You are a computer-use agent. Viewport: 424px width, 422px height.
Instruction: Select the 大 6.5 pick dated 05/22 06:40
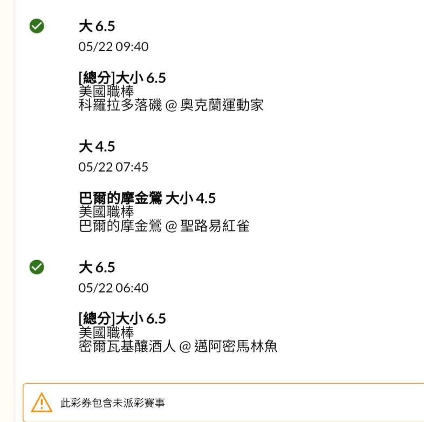pyautogui.click(x=97, y=267)
